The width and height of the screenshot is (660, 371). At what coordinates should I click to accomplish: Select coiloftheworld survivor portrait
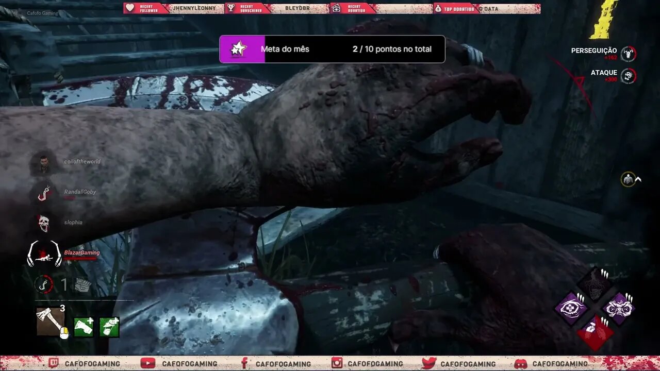point(43,163)
